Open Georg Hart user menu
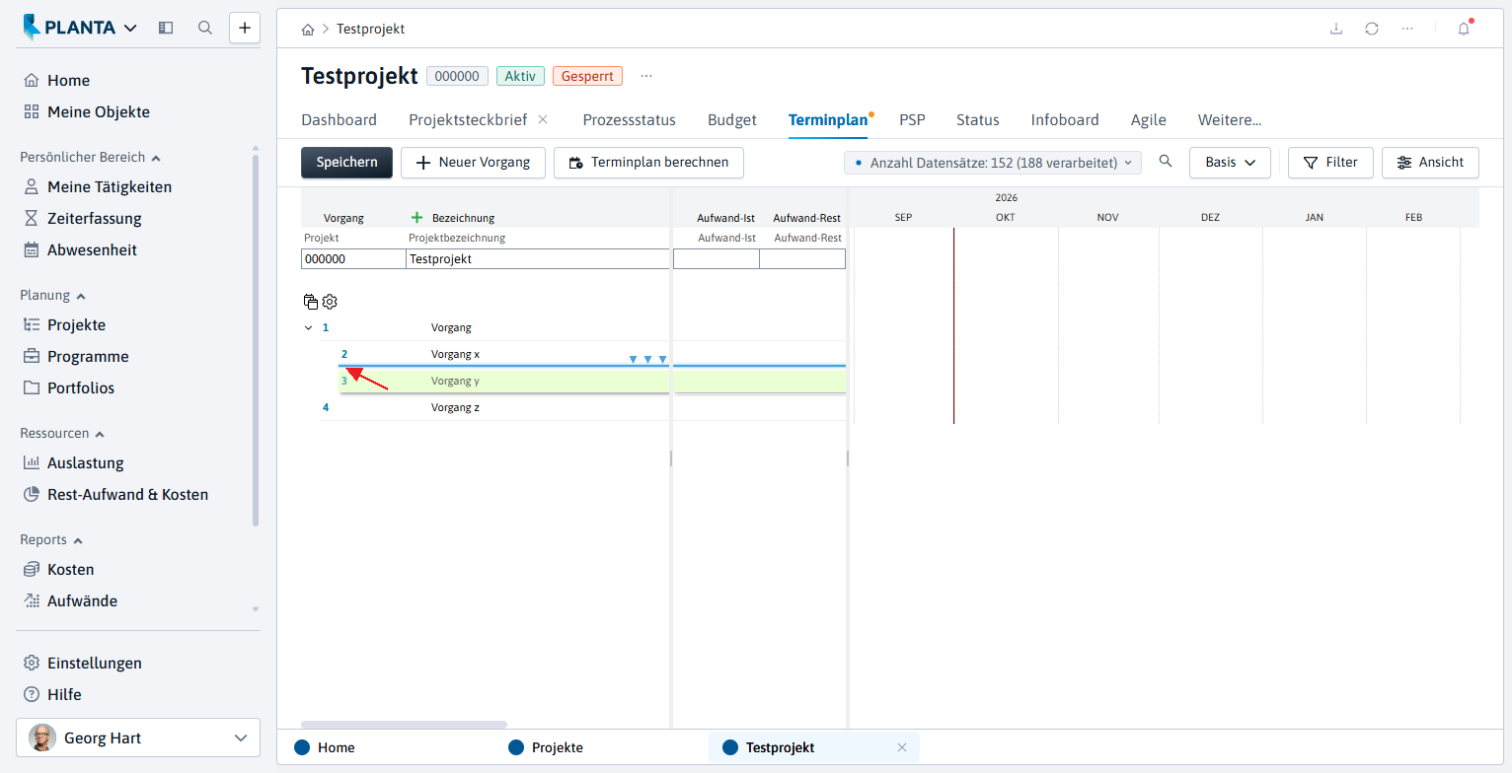This screenshot has width=1512, height=773. [138, 738]
